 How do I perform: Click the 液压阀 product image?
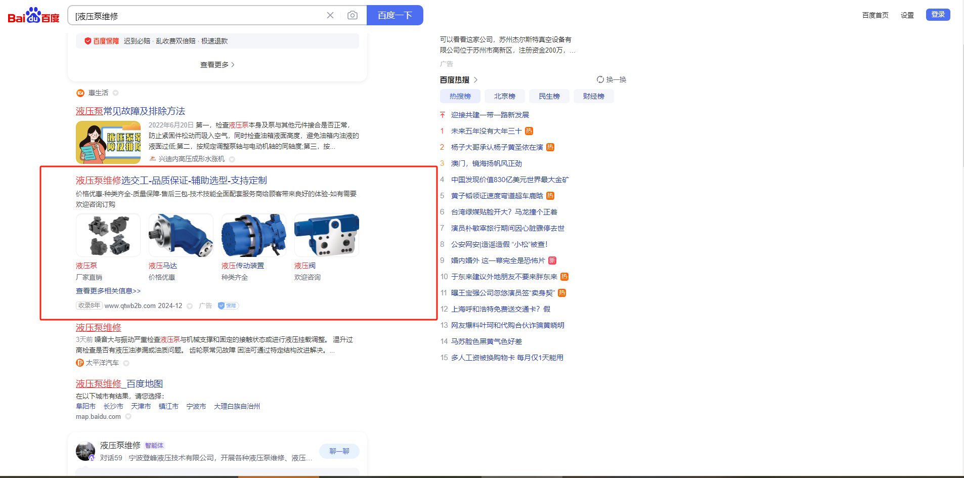327,235
